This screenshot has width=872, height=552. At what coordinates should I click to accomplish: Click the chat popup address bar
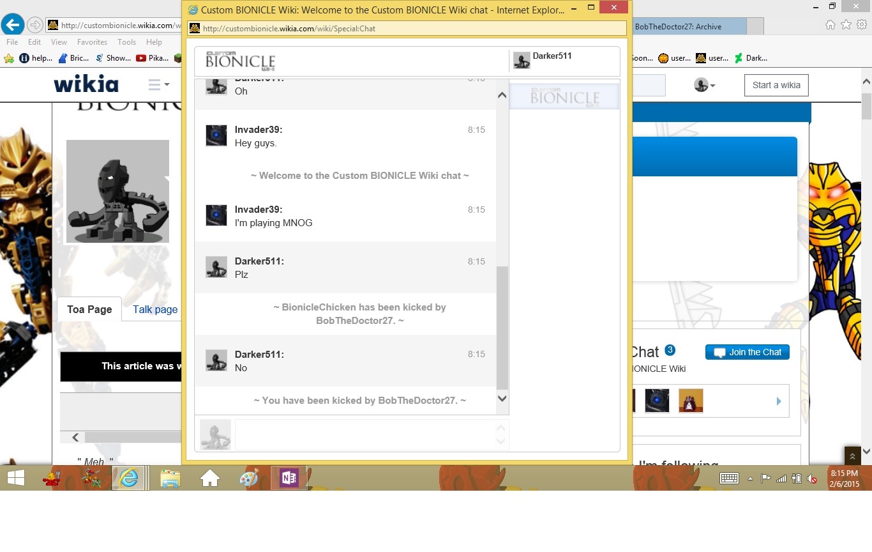click(x=407, y=28)
